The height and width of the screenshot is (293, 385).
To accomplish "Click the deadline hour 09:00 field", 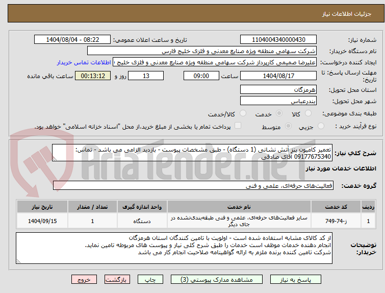I will click(201, 76).
